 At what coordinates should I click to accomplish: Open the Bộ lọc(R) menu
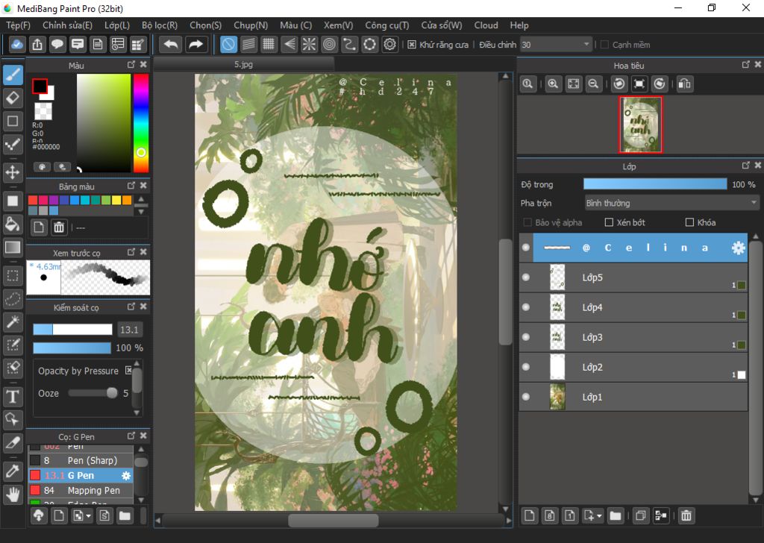[160, 25]
